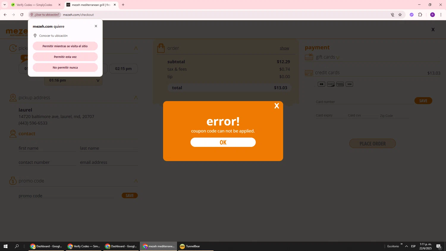Open Windows Start menu
This screenshot has height=251, width=446.
click(5, 246)
